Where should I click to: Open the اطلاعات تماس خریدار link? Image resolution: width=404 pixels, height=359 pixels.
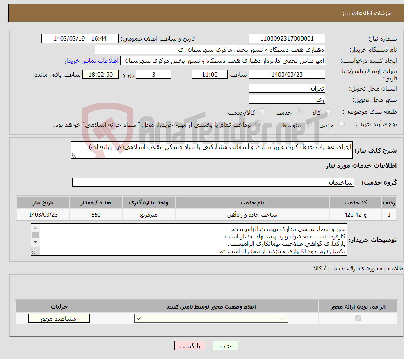[x=91, y=61]
